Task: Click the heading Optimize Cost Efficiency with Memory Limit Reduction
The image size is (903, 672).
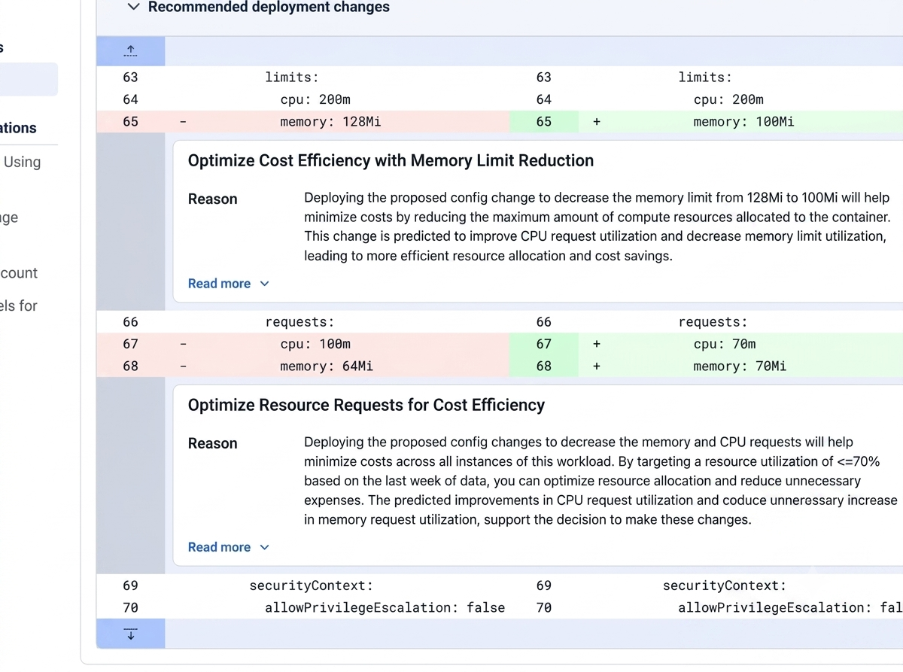Action: click(x=391, y=160)
